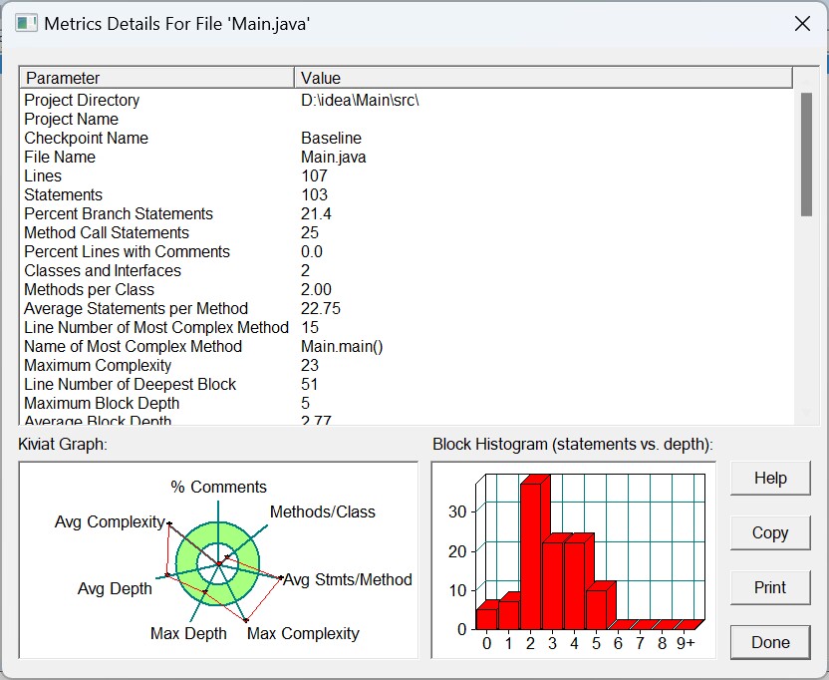Click the Block Histogram heading
The image size is (829, 680).
573,444
